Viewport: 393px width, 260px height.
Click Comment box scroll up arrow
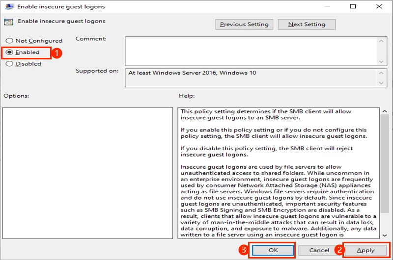tap(381, 41)
